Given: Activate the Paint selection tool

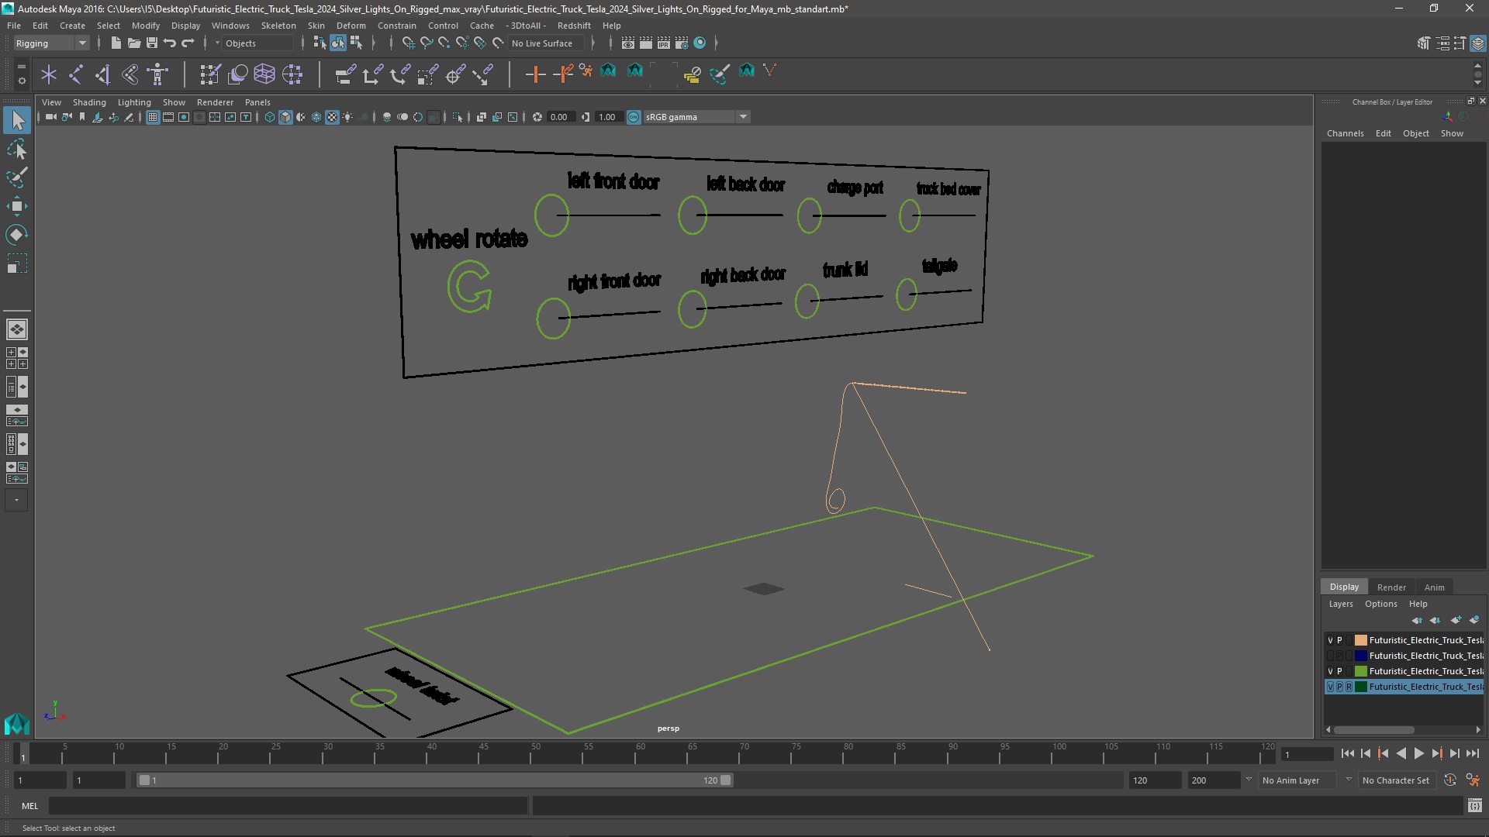Looking at the screenshot, I should (17, 177).
